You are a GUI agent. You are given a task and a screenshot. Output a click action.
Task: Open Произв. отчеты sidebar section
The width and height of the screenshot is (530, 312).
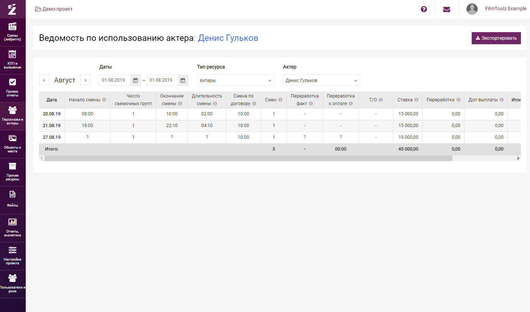point(12,88)
